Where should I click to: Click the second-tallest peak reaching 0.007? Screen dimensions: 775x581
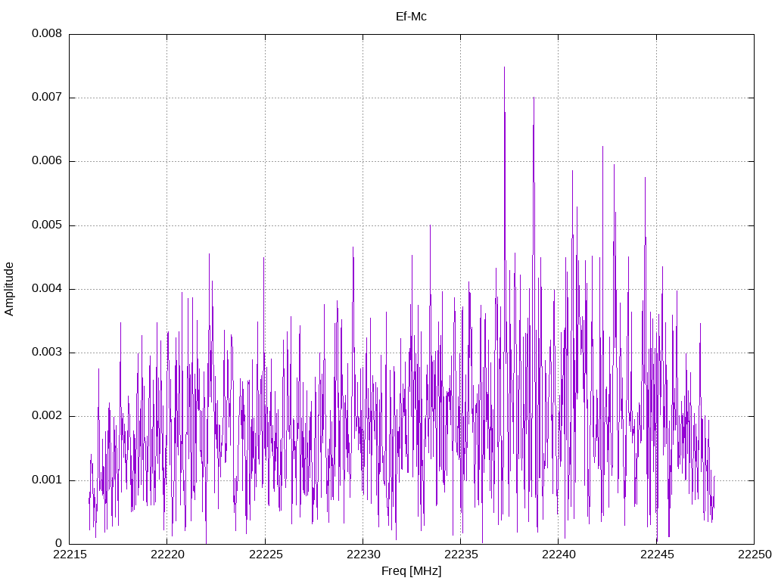534,98
